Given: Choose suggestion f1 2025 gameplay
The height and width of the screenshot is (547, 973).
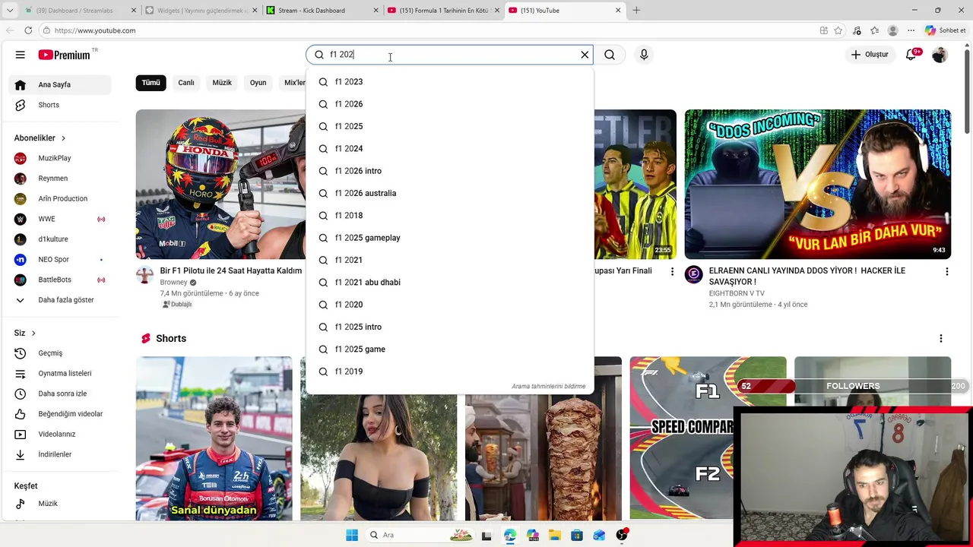Looking at the screenshot, I should pos(449,238).
